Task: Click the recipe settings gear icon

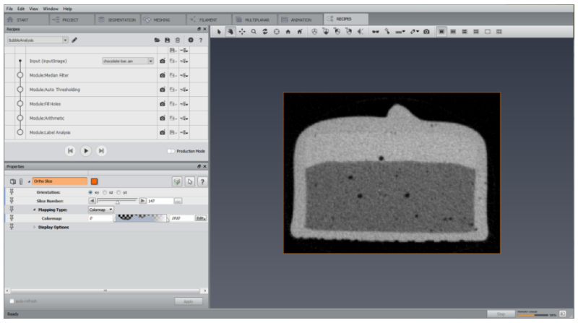Action: tap(191, 40)
